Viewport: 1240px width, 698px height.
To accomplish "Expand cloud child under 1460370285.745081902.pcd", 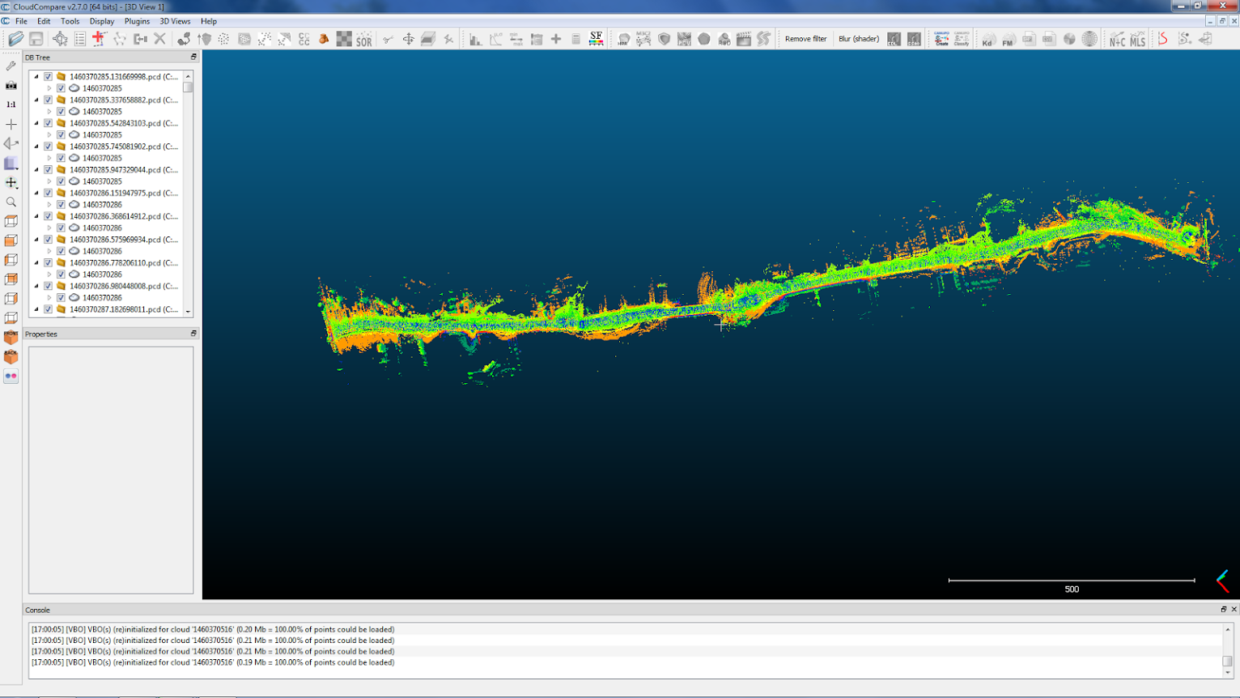I will pos(49,158).
